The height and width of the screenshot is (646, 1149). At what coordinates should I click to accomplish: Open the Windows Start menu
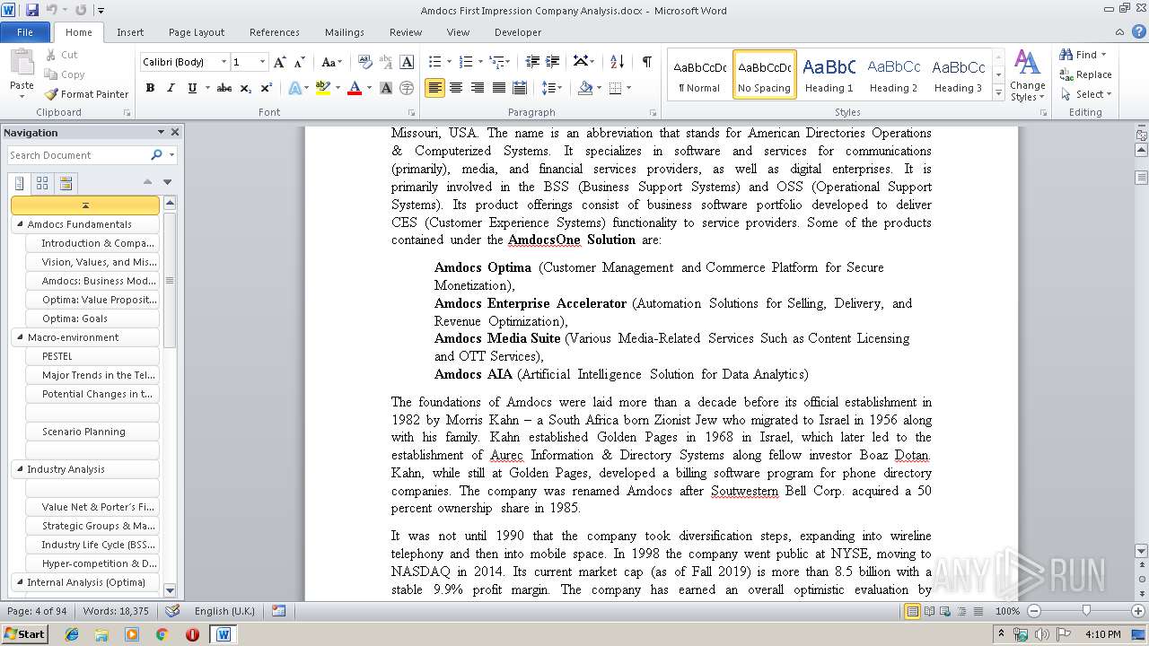[x=24, y=634]
